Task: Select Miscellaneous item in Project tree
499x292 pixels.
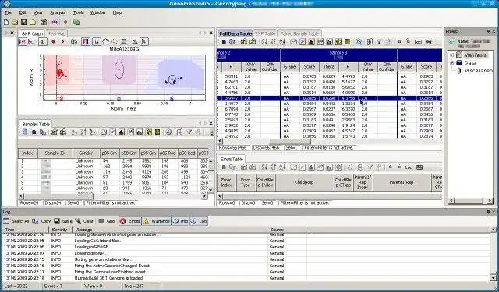Action: [478, 71]
